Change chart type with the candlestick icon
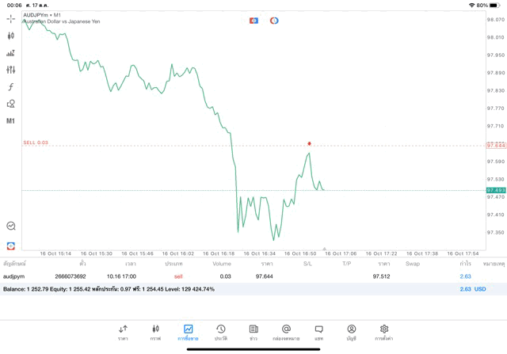 (x=11, y=36)
